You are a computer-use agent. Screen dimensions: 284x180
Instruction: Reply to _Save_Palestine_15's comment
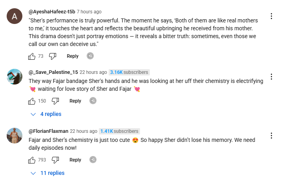[75, 101]
